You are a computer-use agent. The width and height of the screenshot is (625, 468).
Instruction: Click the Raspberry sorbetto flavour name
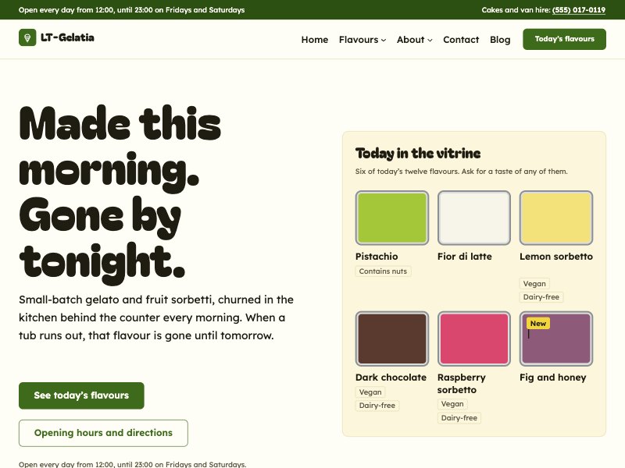[x=462, y=384]
